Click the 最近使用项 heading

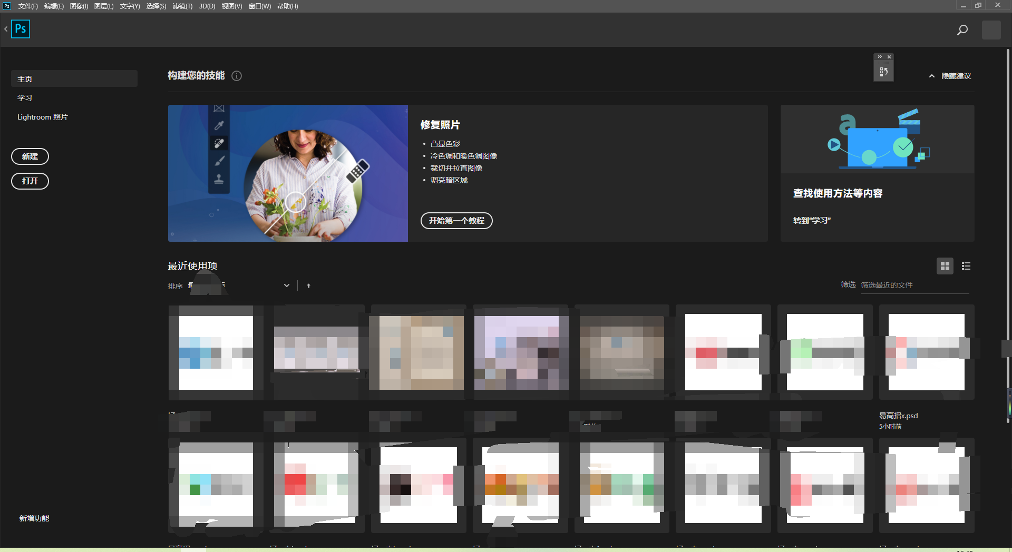192,266
